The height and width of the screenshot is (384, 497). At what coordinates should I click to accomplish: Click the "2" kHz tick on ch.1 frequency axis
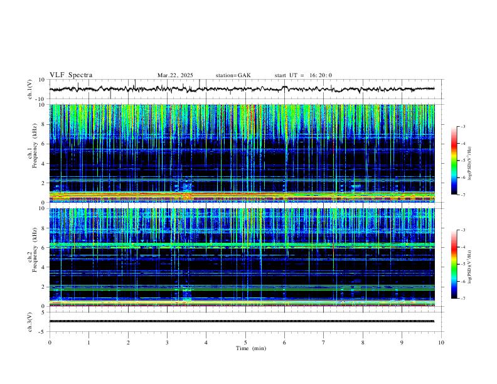tap(44, 183)
